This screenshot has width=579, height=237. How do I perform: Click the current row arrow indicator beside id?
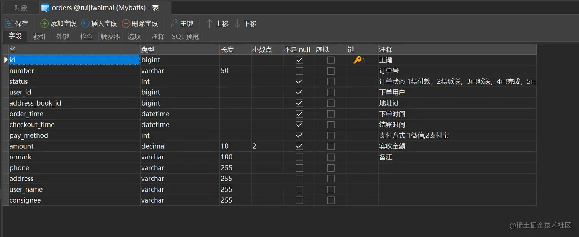[x=6, y=60]
